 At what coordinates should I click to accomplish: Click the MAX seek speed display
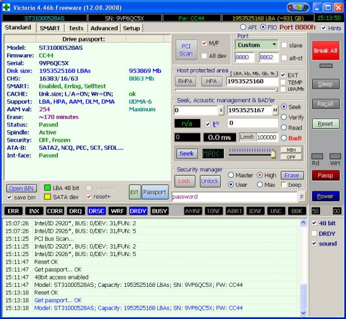click(x=213, y=154)
